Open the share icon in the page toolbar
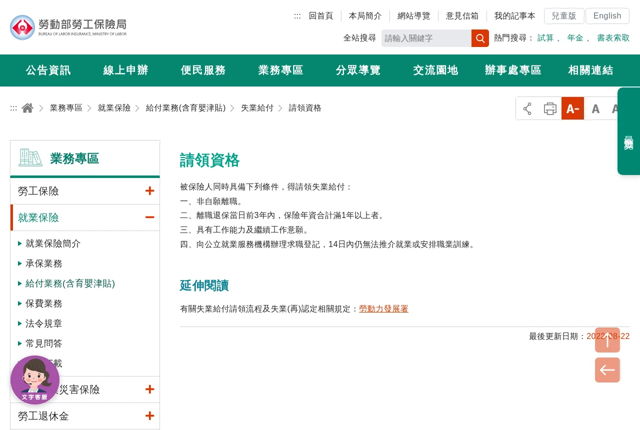640x430 pixels. (x=527, y=108)
